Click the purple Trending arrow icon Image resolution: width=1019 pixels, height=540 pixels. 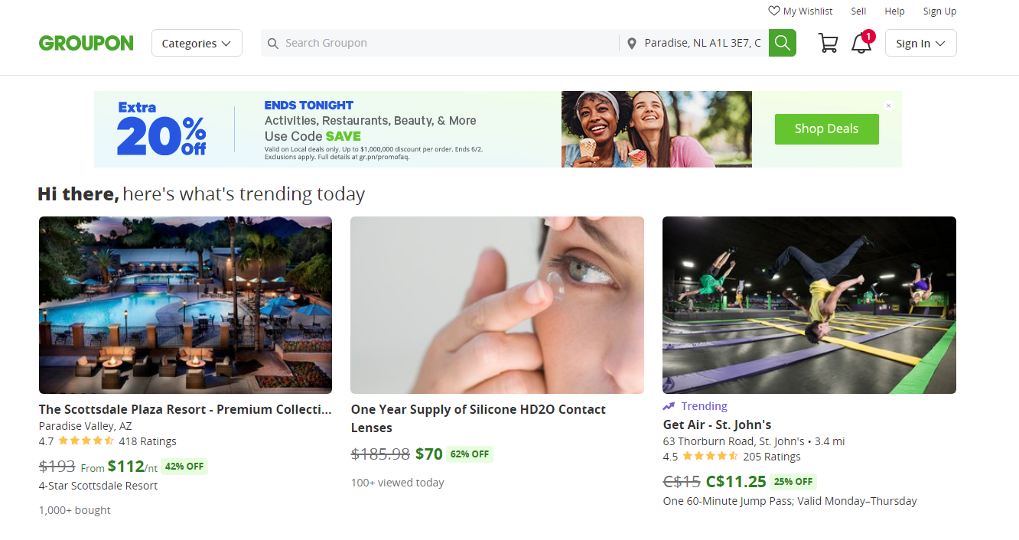point(669,406)
